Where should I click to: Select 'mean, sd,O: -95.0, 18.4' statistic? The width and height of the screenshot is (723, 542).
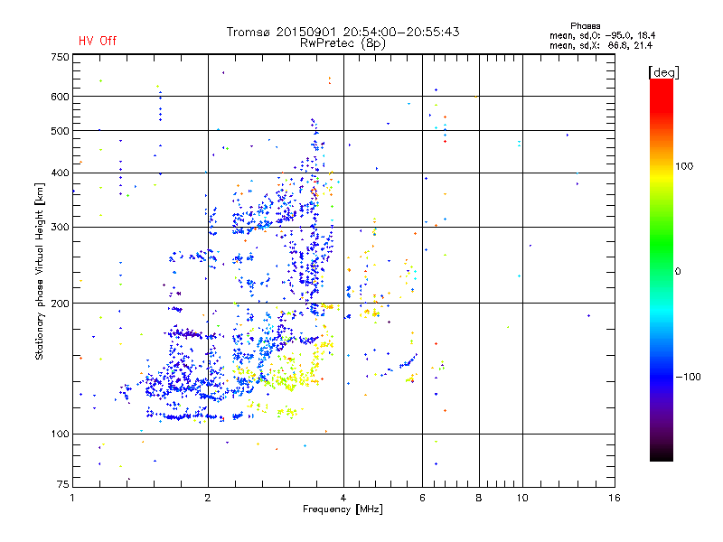click(x=602, y=35)
